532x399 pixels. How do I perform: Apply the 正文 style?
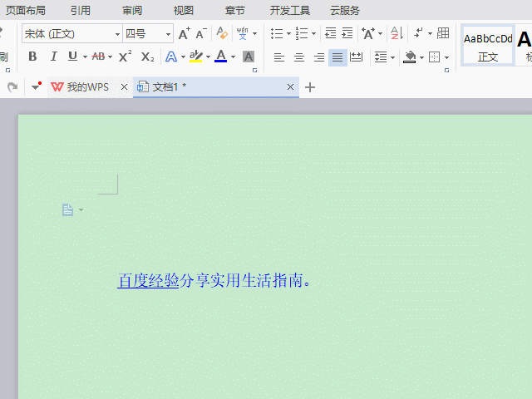point(488,46)
